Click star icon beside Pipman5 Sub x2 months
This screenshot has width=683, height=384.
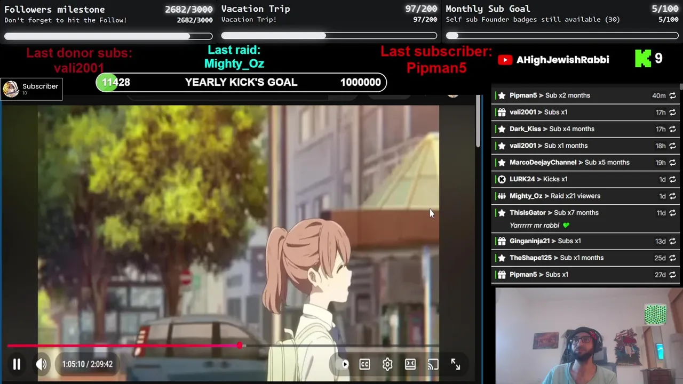[x=502, y=95]
